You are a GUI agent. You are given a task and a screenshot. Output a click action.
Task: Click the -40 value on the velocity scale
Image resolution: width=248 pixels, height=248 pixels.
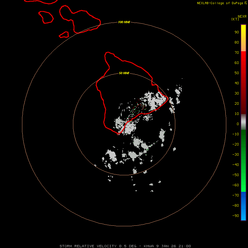pyautogui.click(x=236, y=165)
